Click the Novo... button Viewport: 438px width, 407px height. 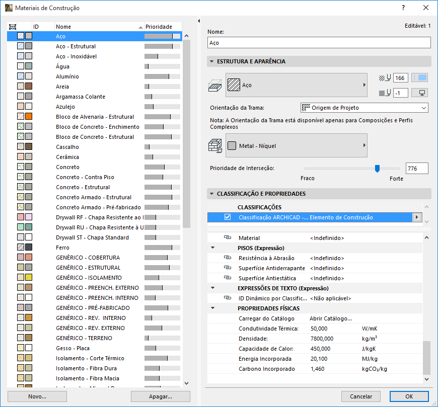click(37, 396)
